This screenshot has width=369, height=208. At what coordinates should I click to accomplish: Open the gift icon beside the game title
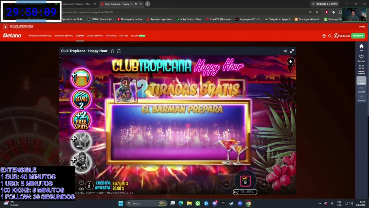click(119, 51)
